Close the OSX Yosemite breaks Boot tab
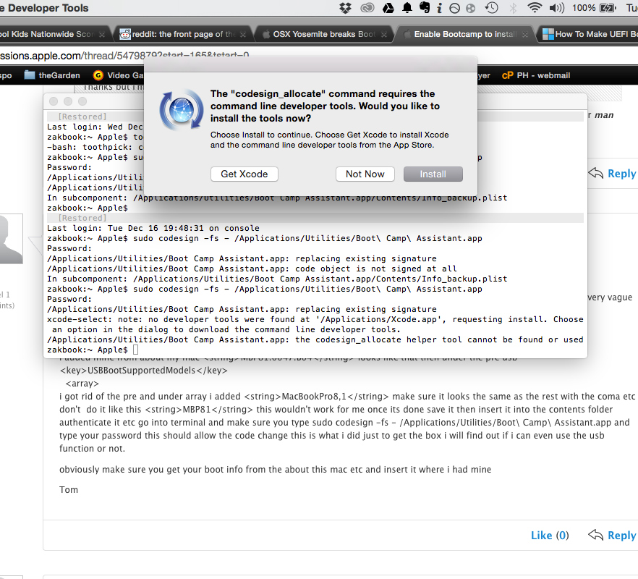The width and height of the screenshot is (638, 579). pos(383,35)
